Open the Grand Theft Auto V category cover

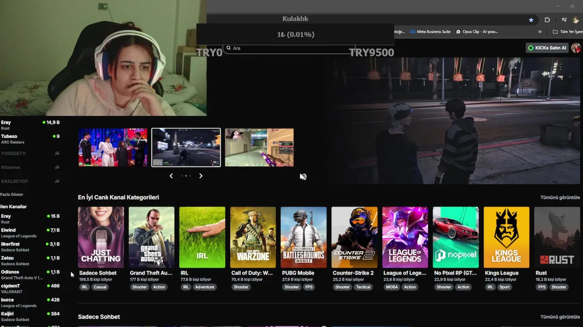tap(151, 237)
